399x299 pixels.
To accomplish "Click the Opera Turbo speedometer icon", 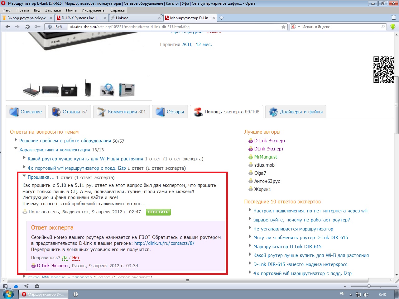I will pyautogui.click(x=37, y=286).
